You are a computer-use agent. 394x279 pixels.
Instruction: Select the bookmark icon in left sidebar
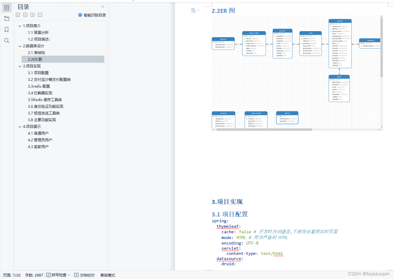pos(7,29)
